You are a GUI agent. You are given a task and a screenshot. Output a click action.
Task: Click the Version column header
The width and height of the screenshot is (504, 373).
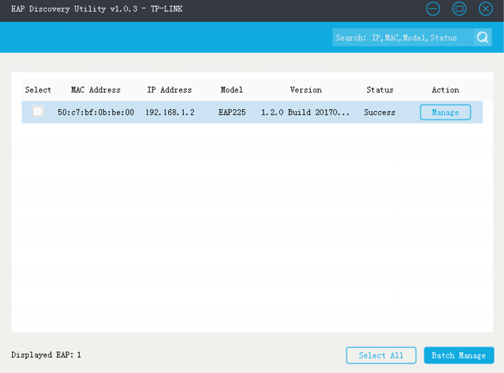tap(306, 90)
